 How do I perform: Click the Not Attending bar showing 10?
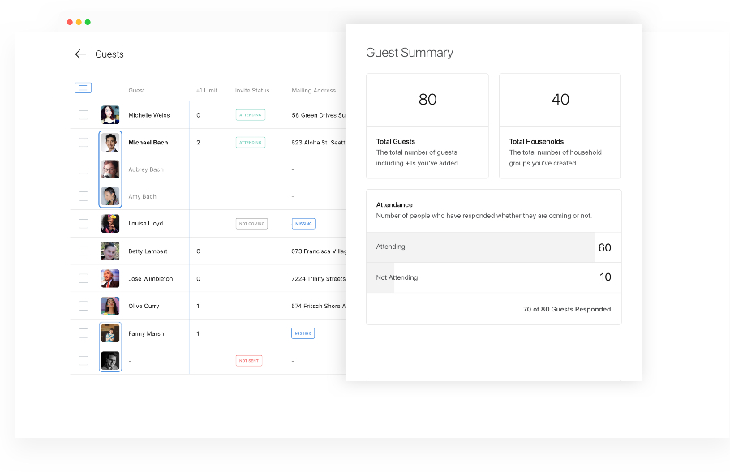point(494,277)
